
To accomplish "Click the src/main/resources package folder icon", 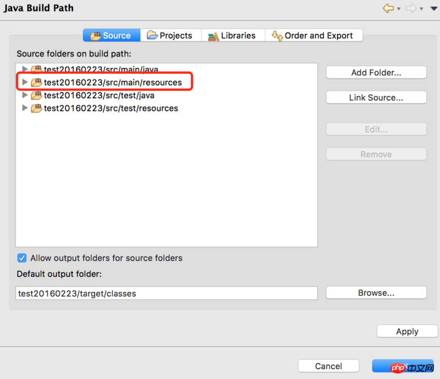I will (36, 82).
